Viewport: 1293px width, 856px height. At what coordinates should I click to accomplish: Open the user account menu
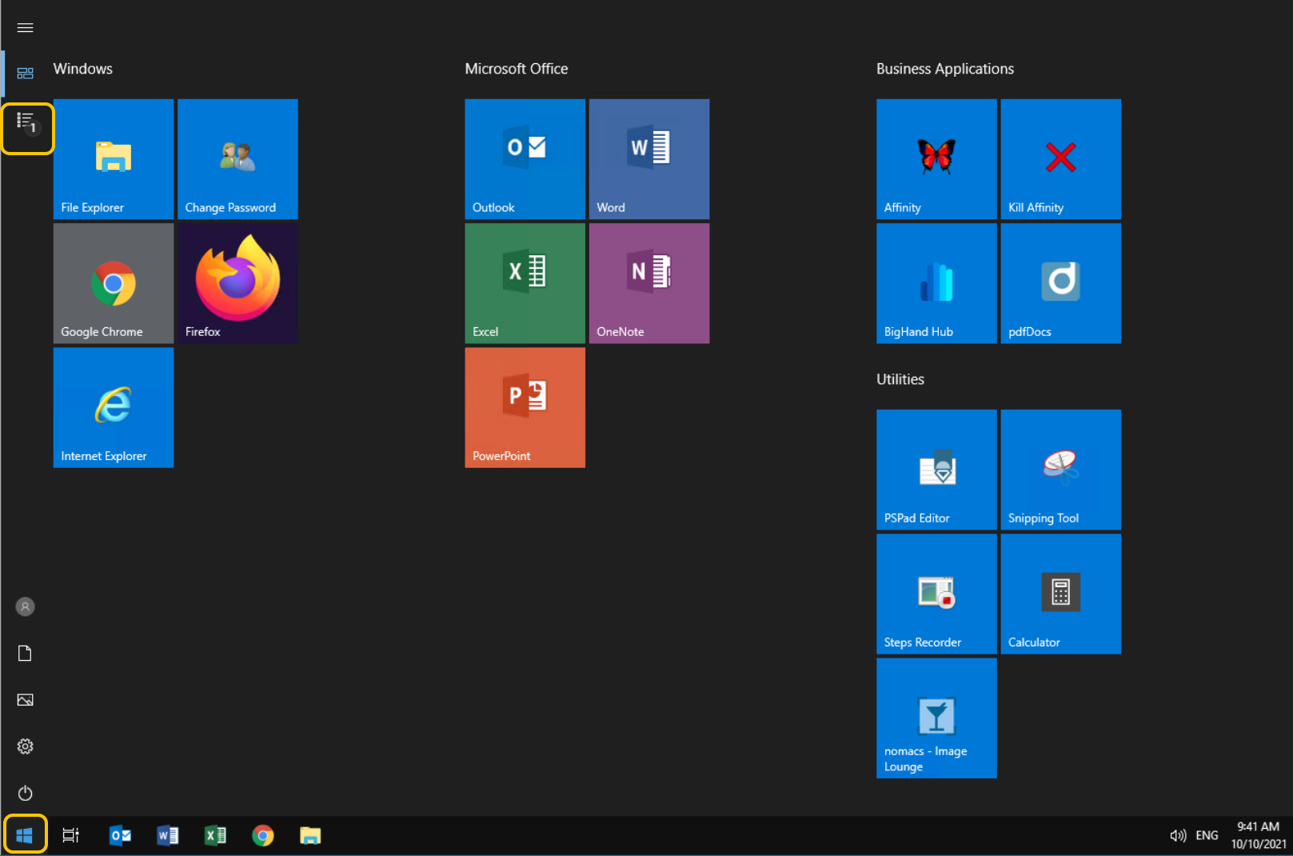(26, 606)
